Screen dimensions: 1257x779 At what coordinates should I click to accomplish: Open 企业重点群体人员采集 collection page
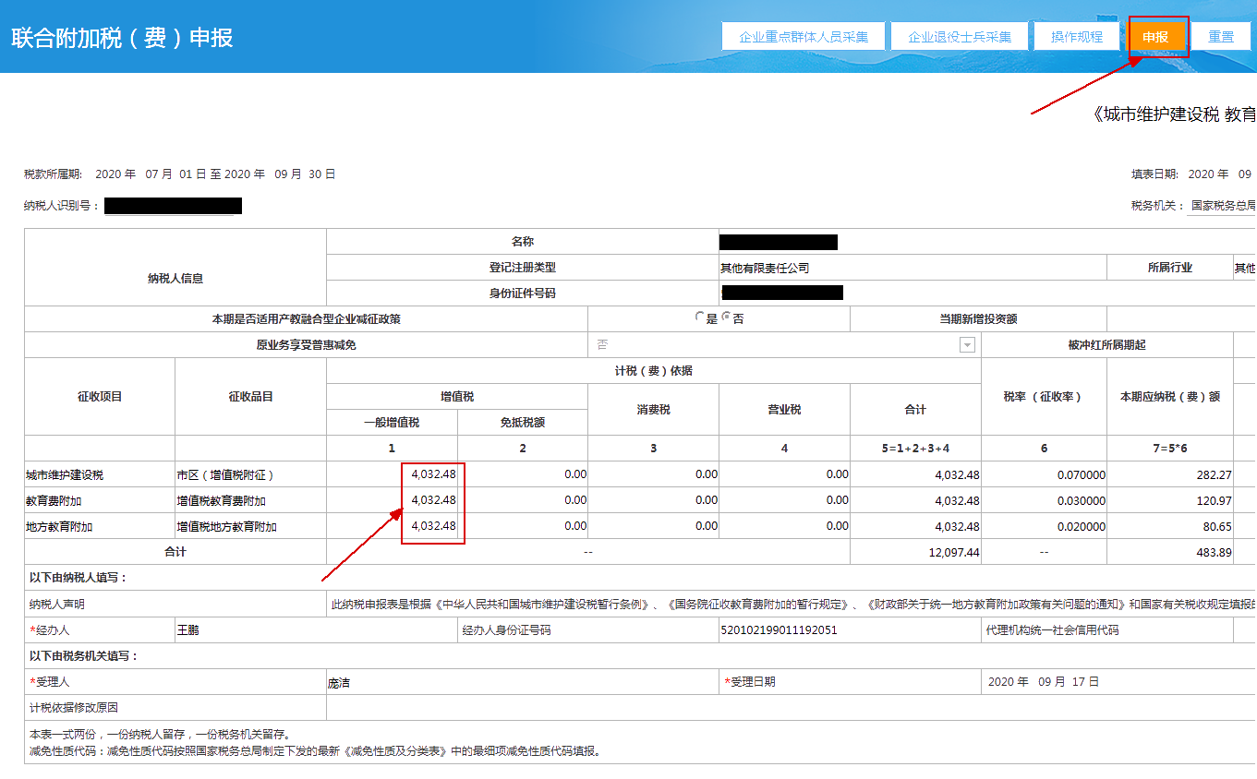pos(803,35)
